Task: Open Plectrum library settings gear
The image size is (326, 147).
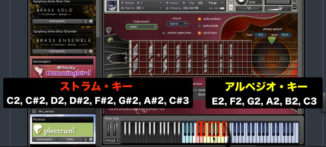Action: [91, 139]
